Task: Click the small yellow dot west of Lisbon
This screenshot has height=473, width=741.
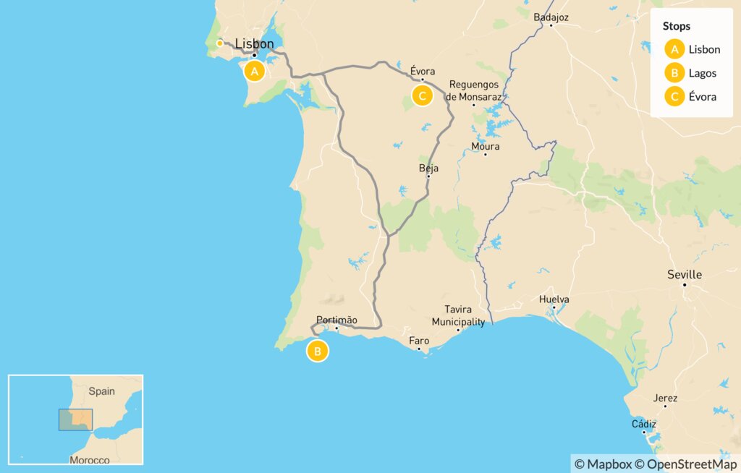Action: 220,43
